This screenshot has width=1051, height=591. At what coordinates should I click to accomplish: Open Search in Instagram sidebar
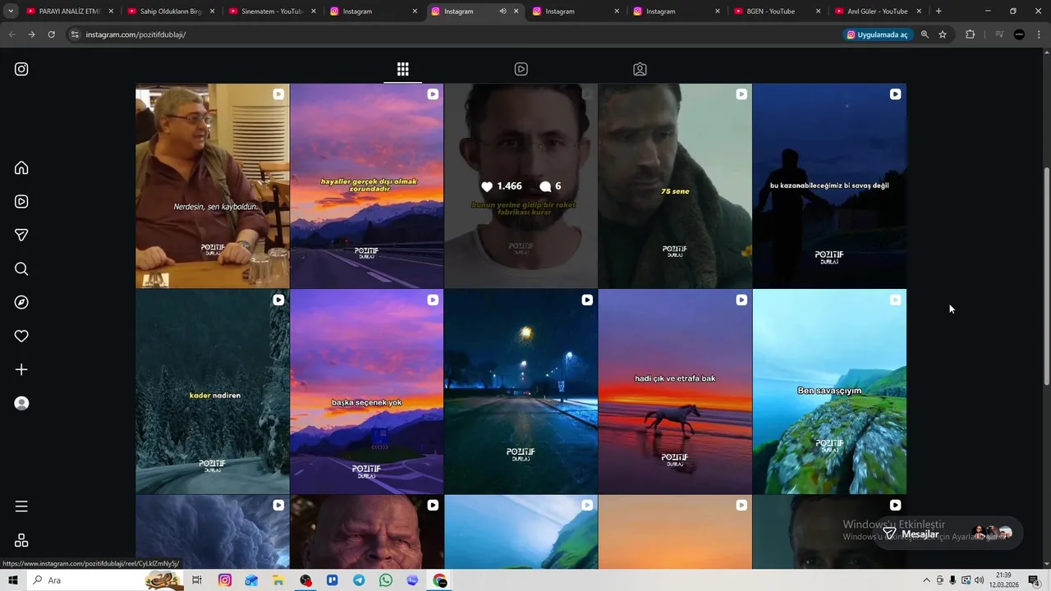pyautogui.click(x=21, y=268)
